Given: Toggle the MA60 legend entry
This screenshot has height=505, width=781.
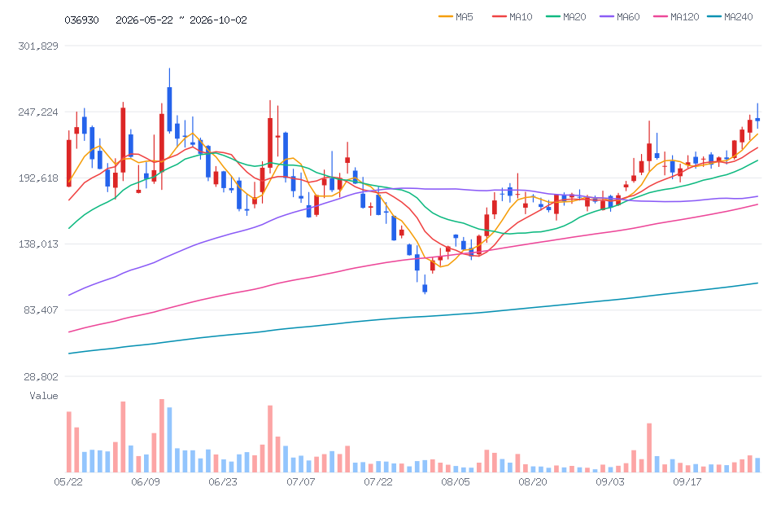Looking at the screenshot, I should pyautogui.click(x=620, y=17).
